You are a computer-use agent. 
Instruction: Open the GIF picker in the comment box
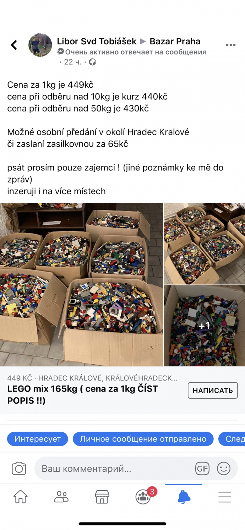[202, 469]
